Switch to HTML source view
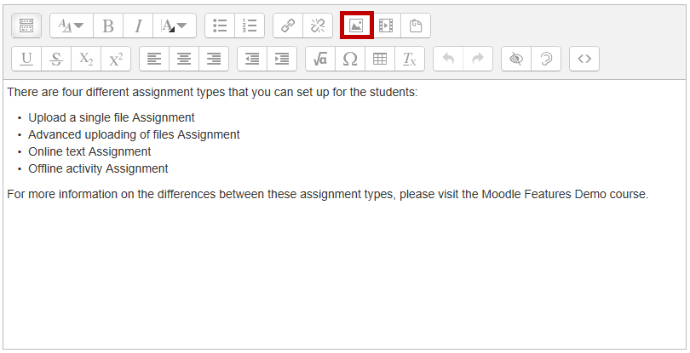The height and width of the screenshot is (353, 690). pyautogui.click(x=584, y=59)
